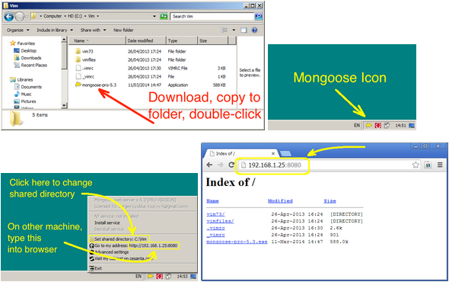Select Documents library in navigation pane
This screenshot has width=449, height=282.
[27, 87]
